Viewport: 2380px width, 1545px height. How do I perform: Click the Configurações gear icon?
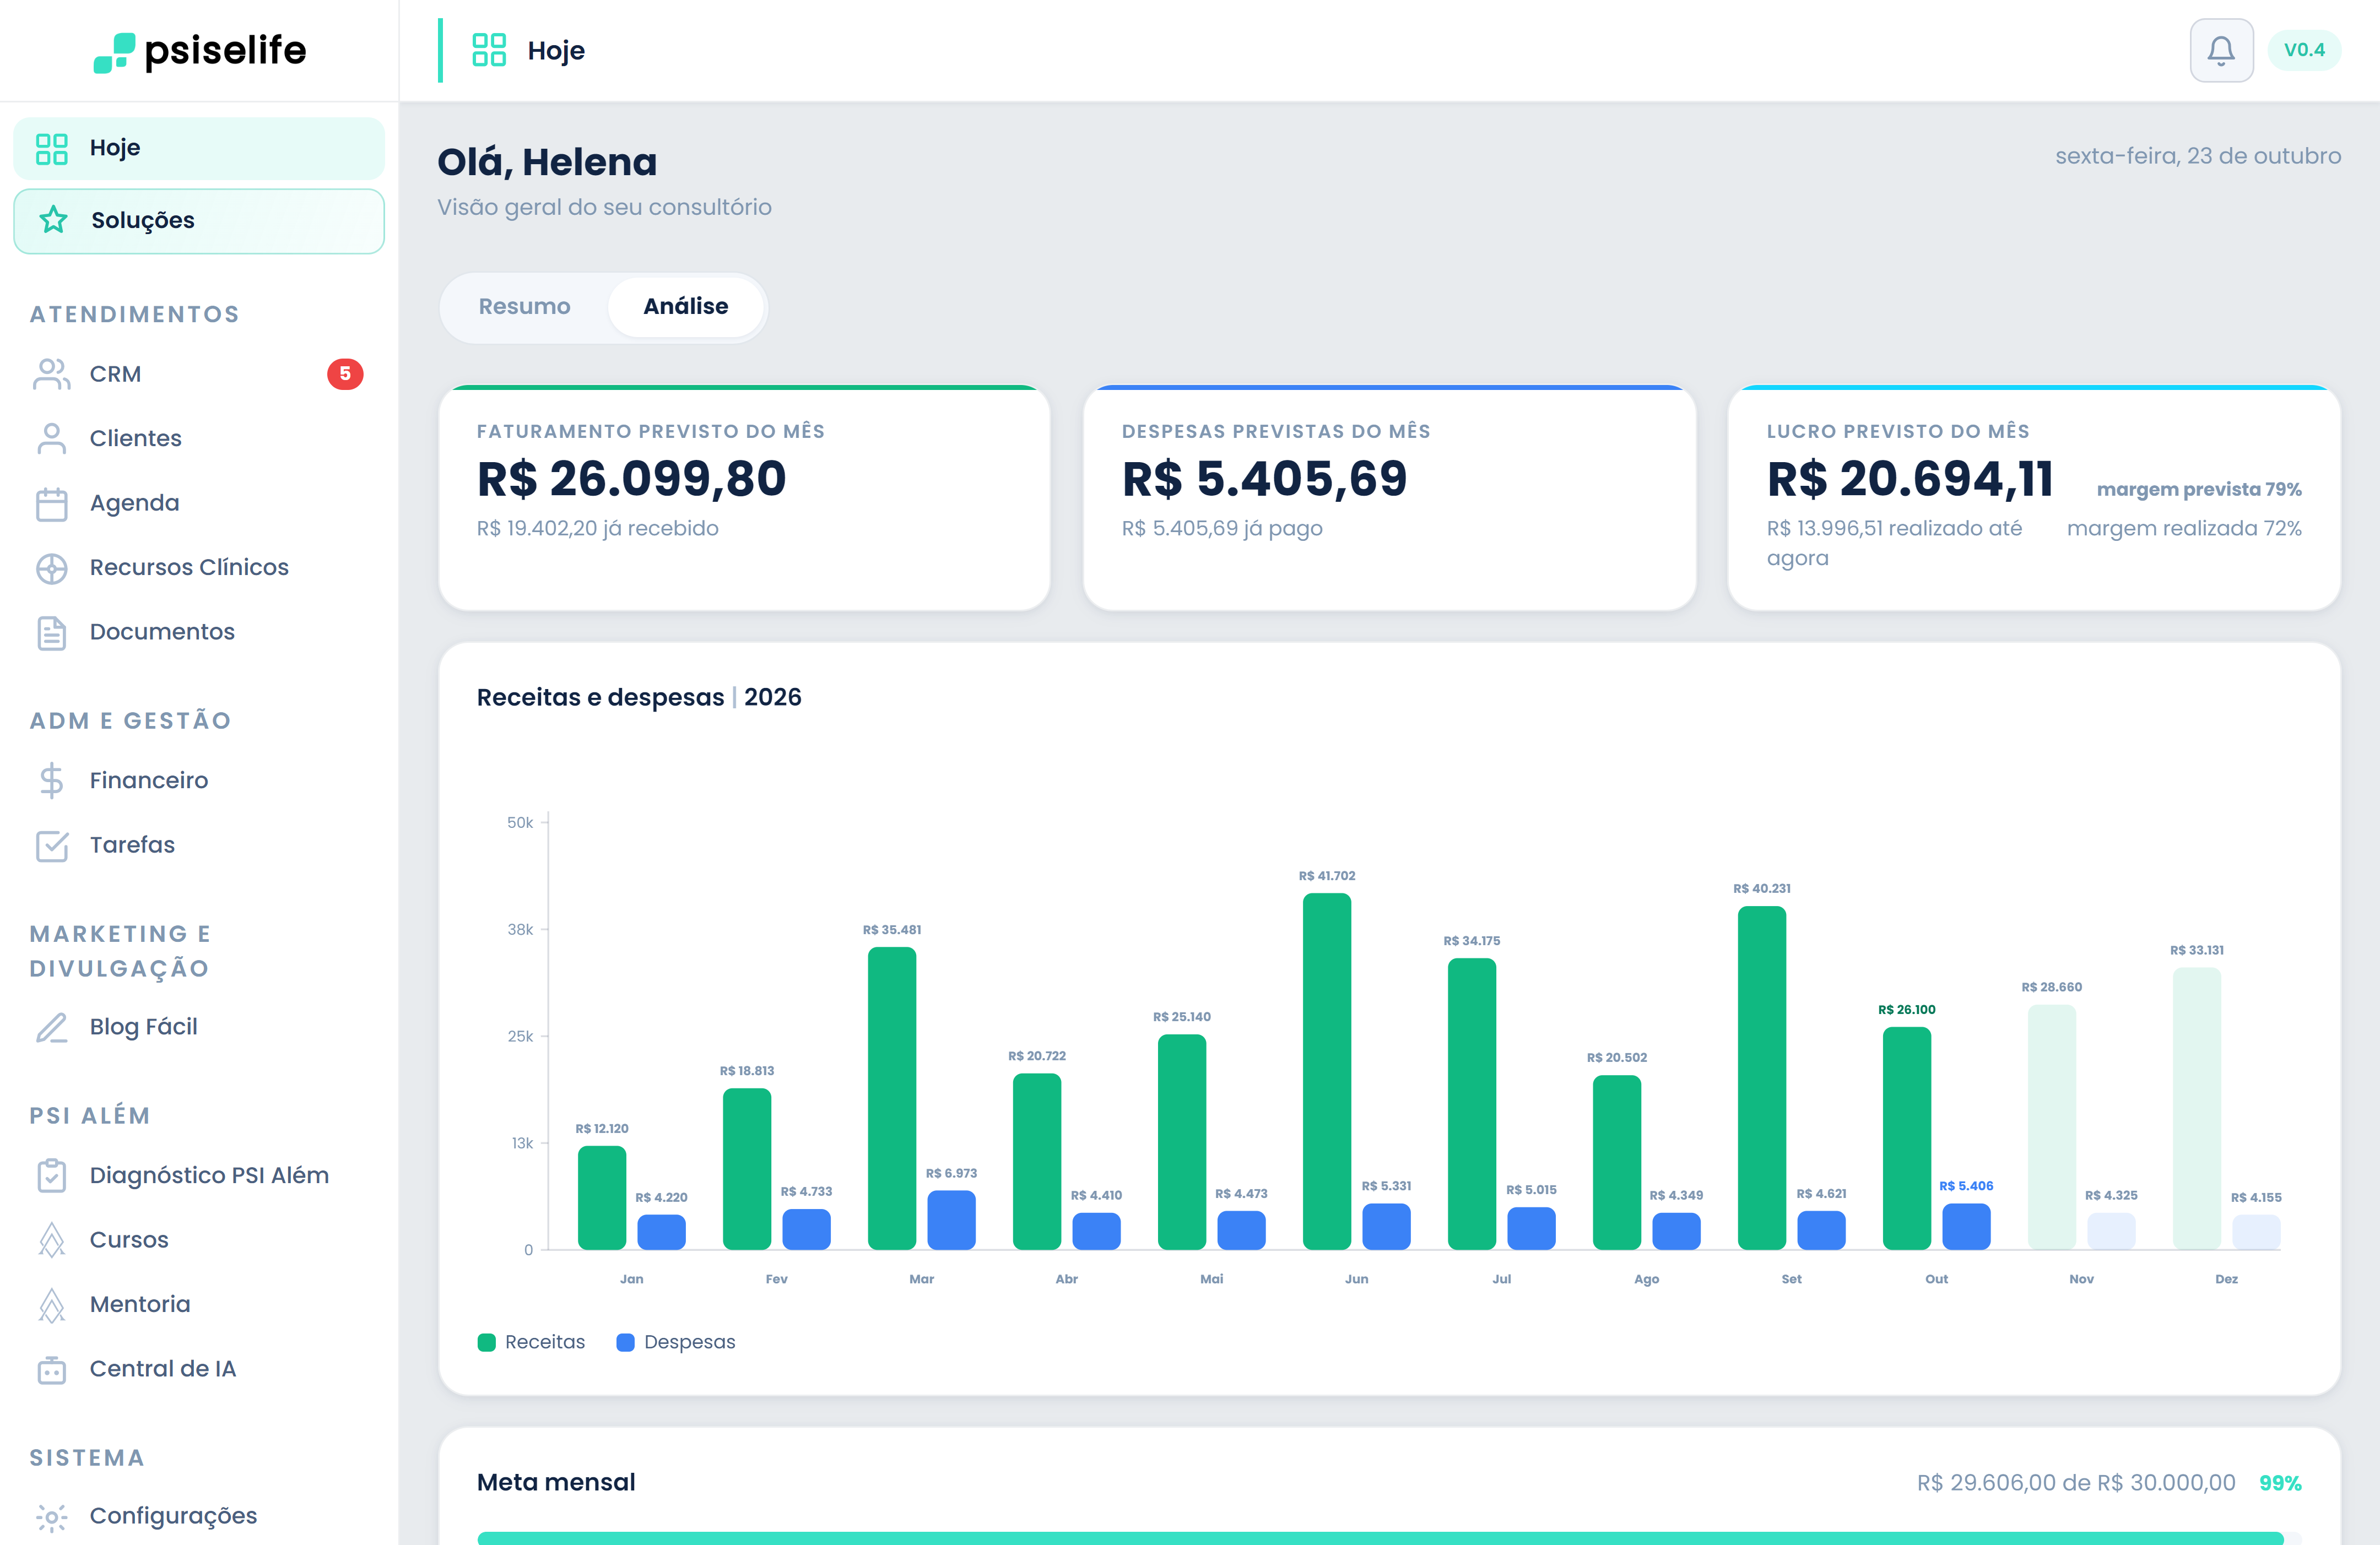[51, 1516]
